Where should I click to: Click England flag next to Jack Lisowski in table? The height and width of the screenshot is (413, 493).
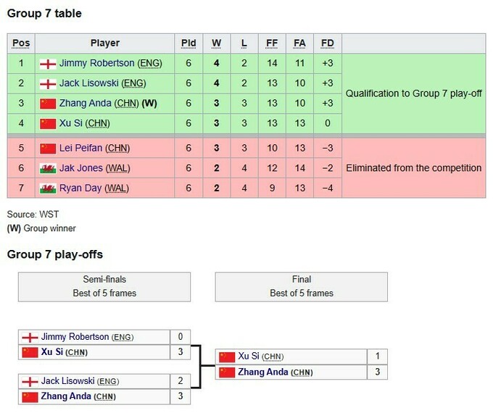(x=48, y=83)
